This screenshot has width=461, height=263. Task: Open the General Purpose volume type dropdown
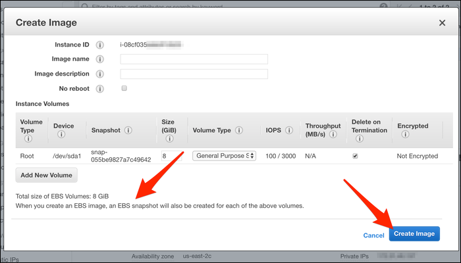(225, 156)
